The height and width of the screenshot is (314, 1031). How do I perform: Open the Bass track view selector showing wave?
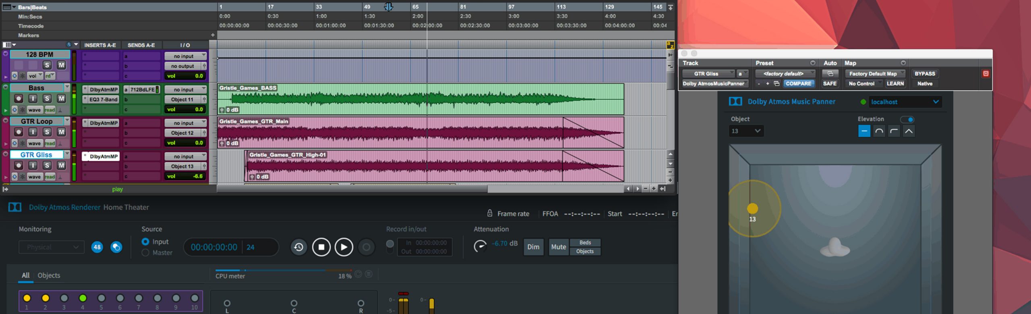tap(35, 110)
